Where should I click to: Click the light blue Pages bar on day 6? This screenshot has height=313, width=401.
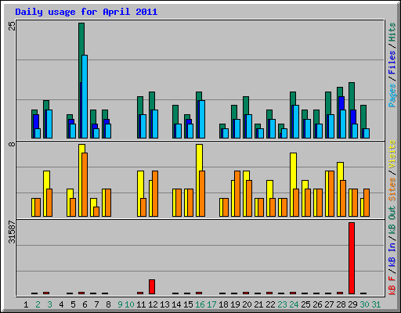85,96
